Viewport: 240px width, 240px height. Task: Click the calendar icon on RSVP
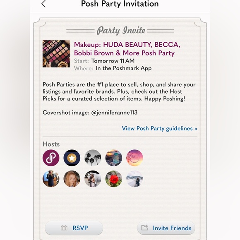pyautogui.click(x=64, y=228)
